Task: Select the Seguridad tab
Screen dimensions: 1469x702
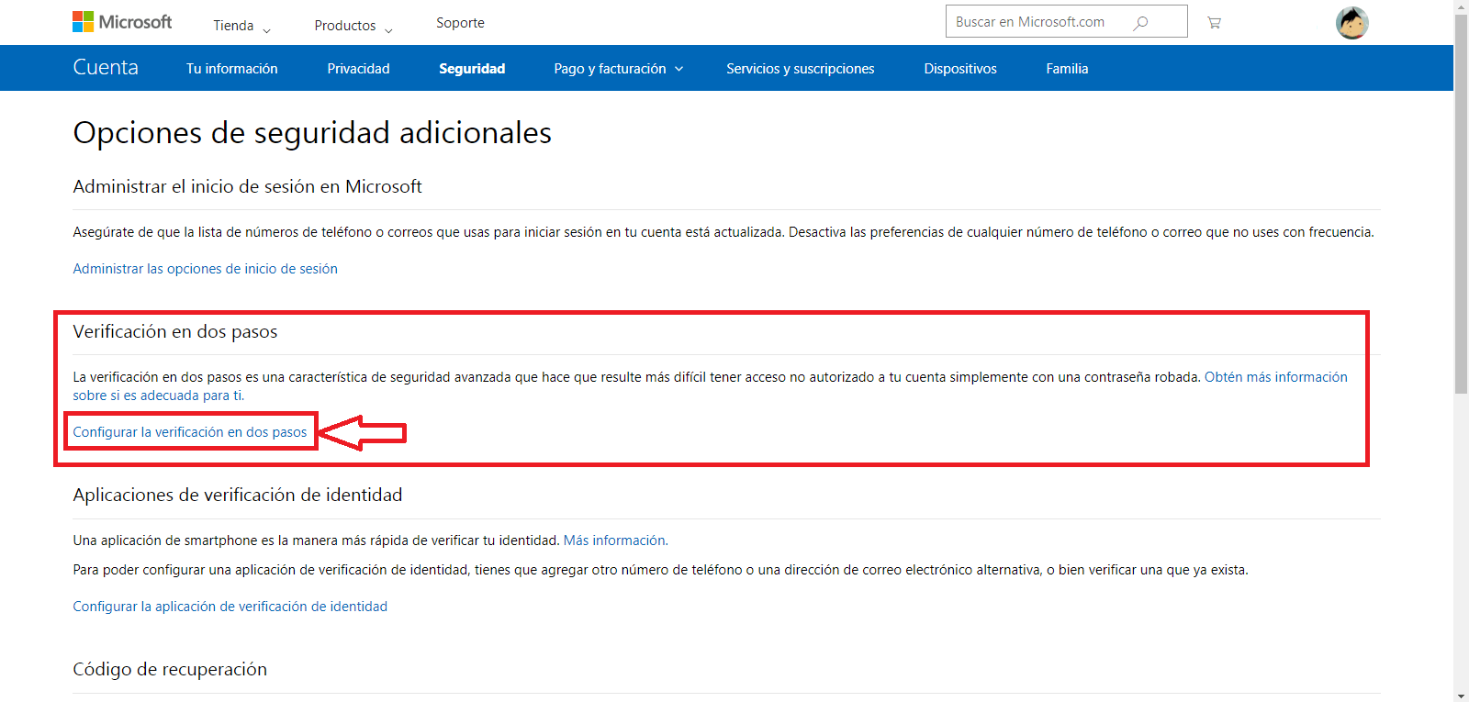Action: (x=472, y=69)
